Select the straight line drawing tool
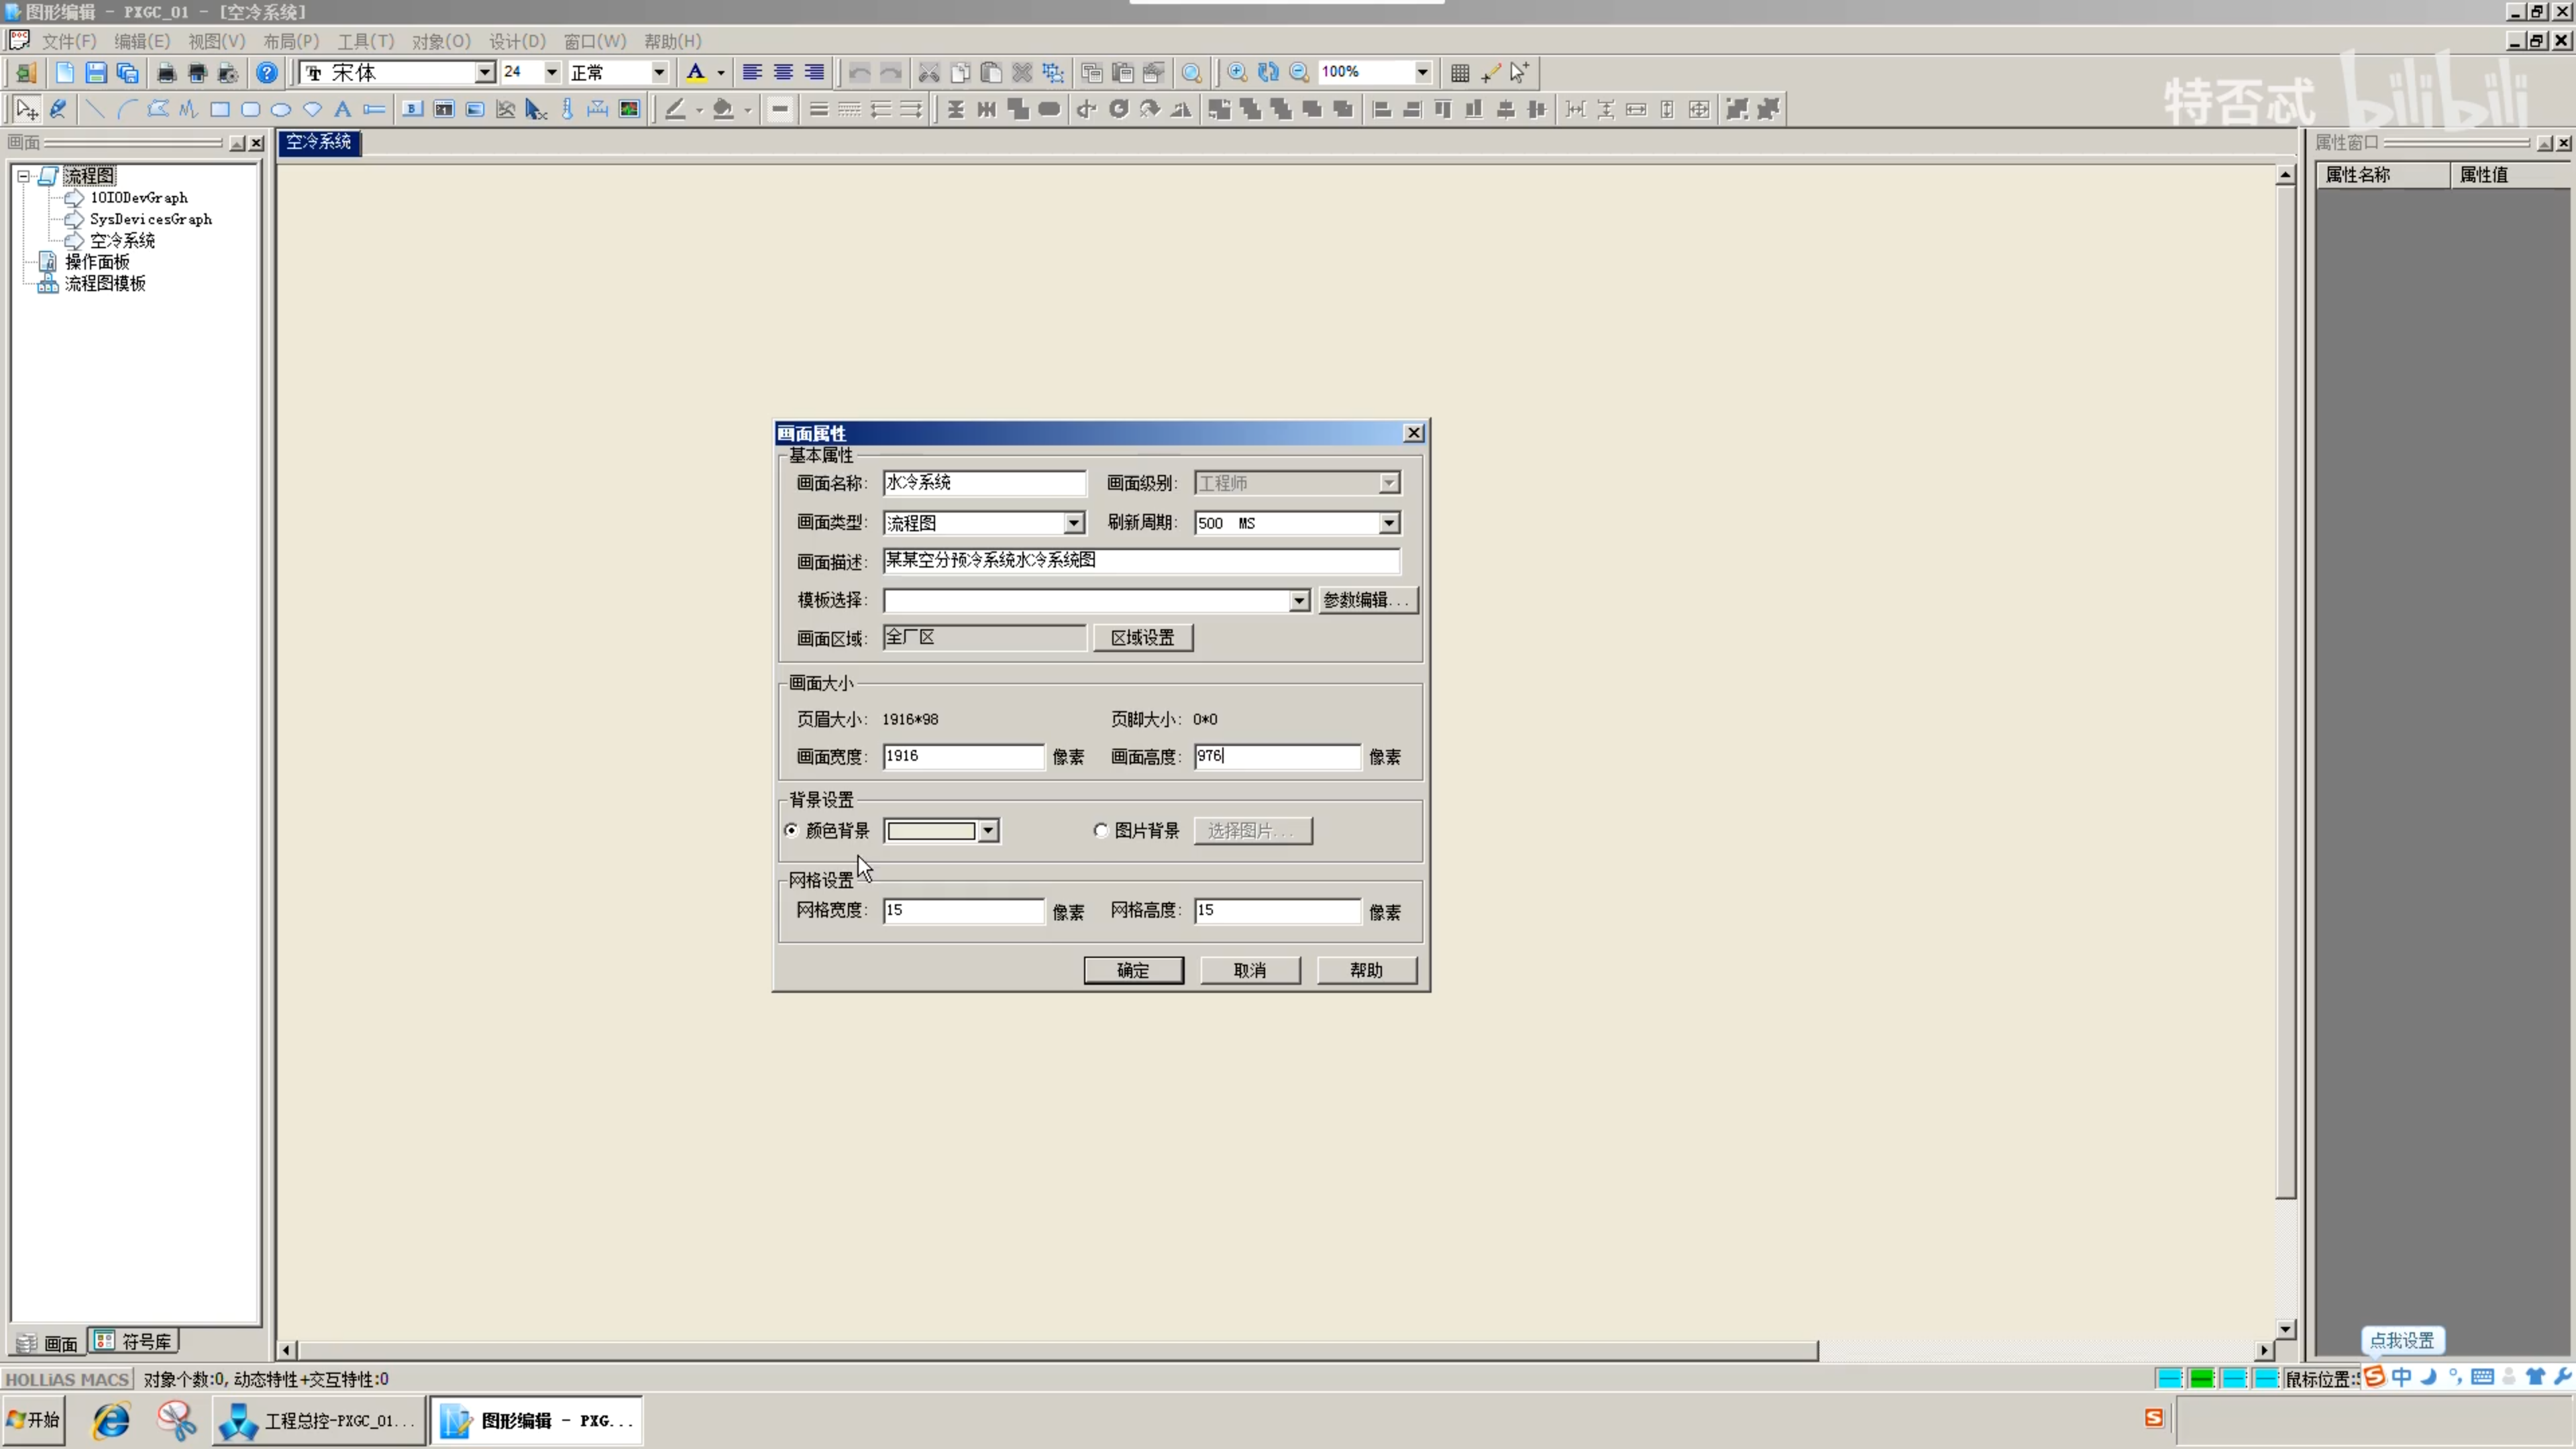 pyautogui.click(x=95, y=110)
